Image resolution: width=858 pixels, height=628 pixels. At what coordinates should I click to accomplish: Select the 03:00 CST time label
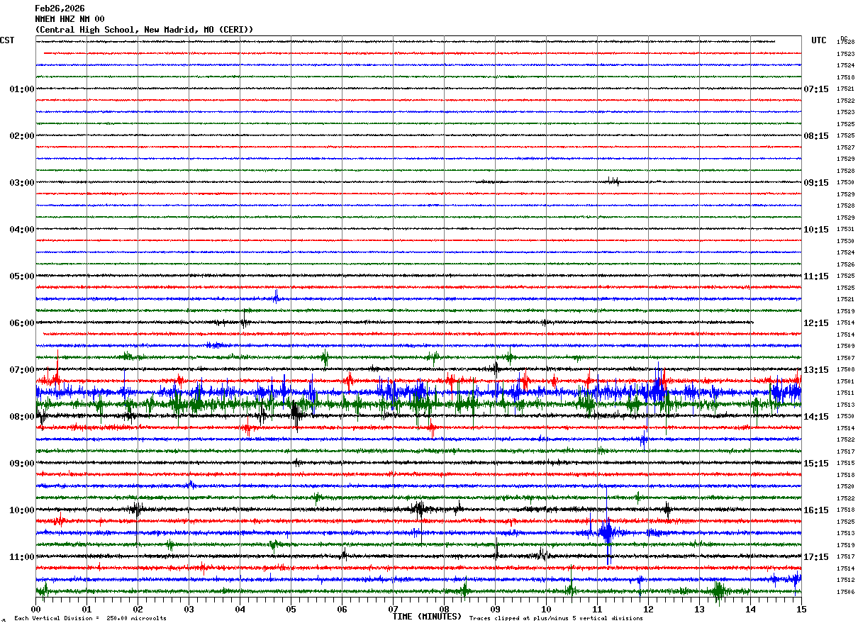coord(22,183)
